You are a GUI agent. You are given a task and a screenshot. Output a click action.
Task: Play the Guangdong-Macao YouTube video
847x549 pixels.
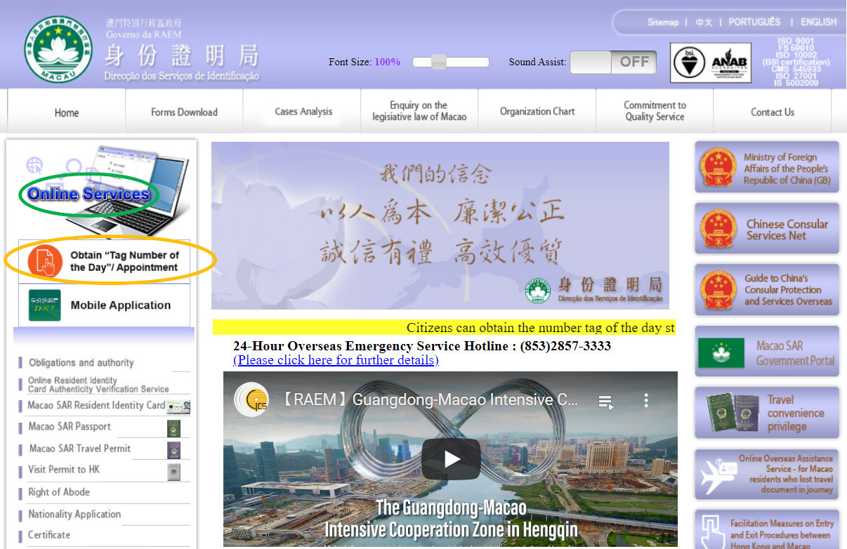point(451,459)
